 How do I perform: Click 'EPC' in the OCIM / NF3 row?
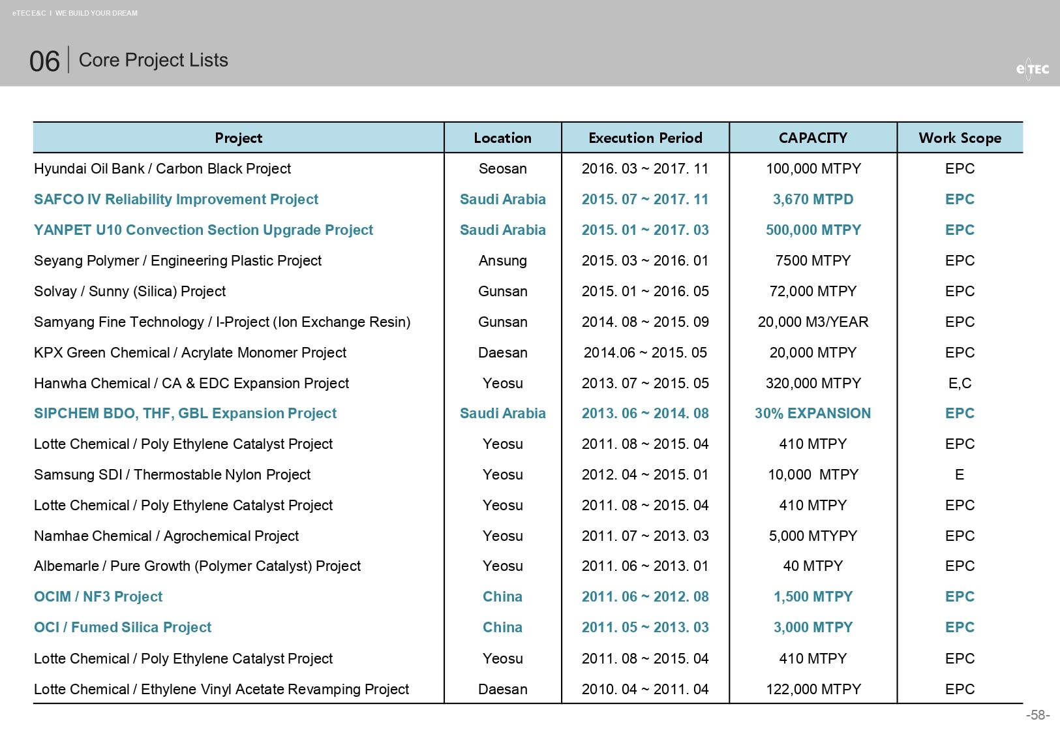point(960,596)
